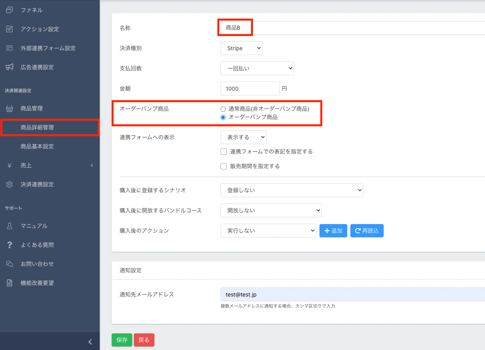This screenshot has height=350, width=485.
Task: Click the green 保存 button
Action: tap(122, 340)
